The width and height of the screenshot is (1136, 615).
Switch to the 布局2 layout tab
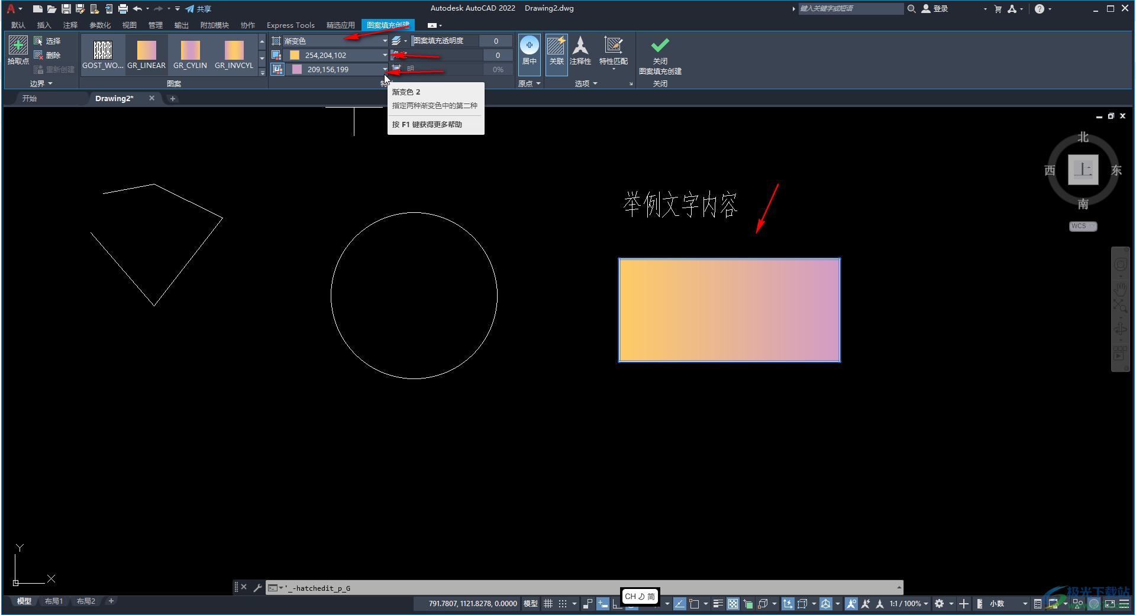click(x=86, y=601)
